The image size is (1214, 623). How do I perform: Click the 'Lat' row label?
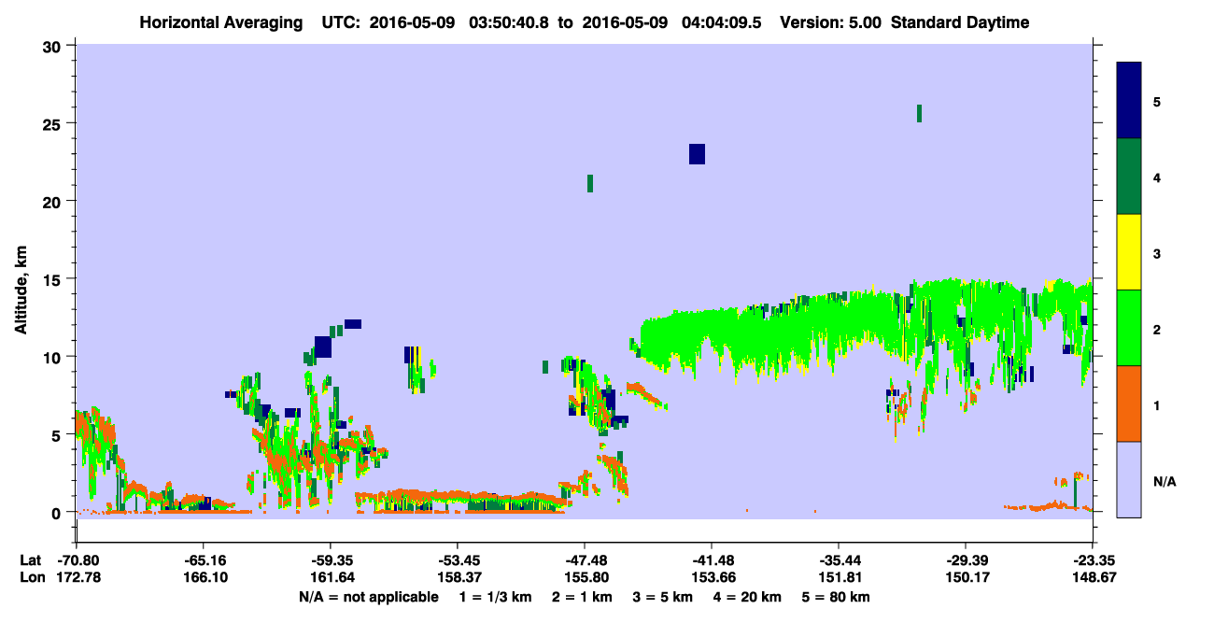coord(30,560)
